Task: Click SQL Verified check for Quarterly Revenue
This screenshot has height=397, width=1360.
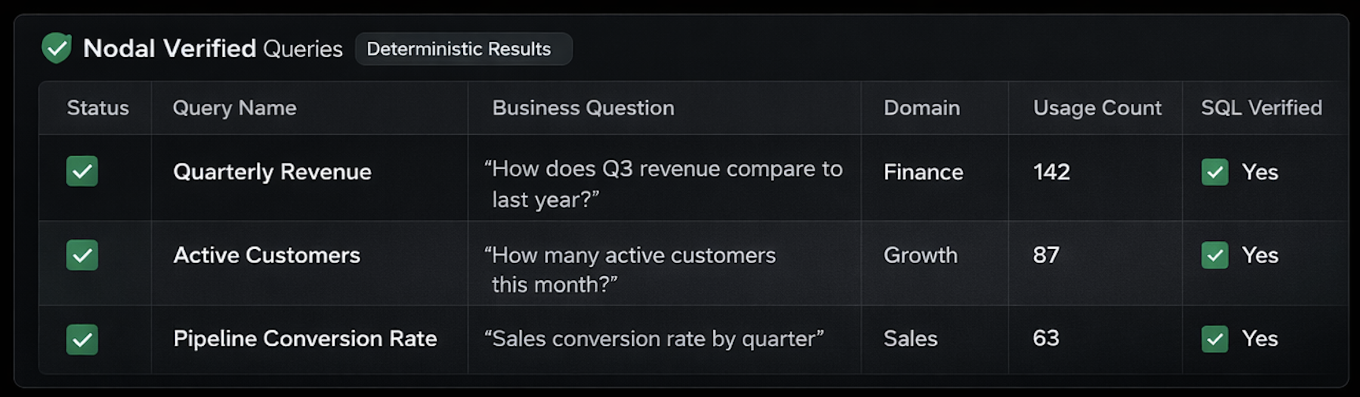Action: [1214, 172]
